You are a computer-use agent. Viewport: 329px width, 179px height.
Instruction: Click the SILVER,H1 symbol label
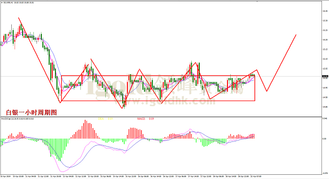(8, 3)
